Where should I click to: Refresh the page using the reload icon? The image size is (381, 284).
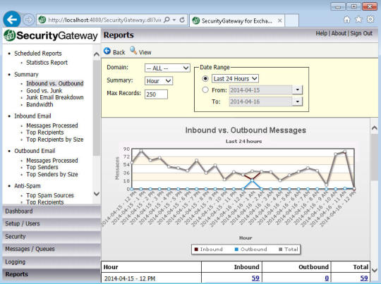182,20
